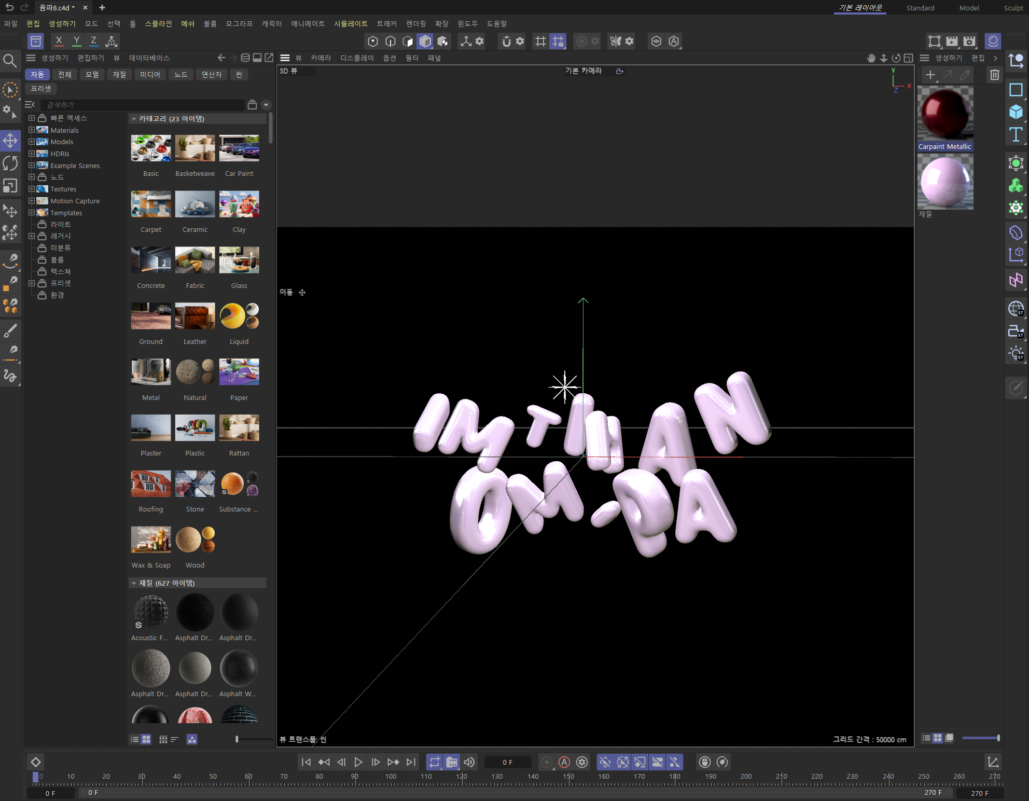
Task: Open the viewport 카메라 menu
Action: [x=321, y=58]
